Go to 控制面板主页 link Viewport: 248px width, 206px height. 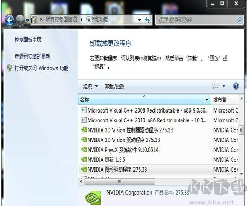(28, 40)
